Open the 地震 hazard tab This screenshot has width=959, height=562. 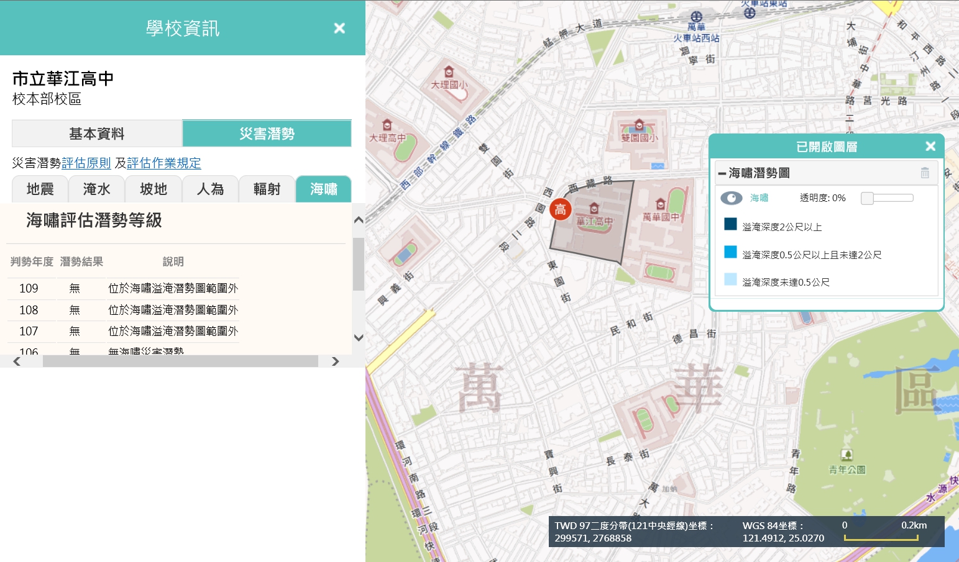pos(40,189)
